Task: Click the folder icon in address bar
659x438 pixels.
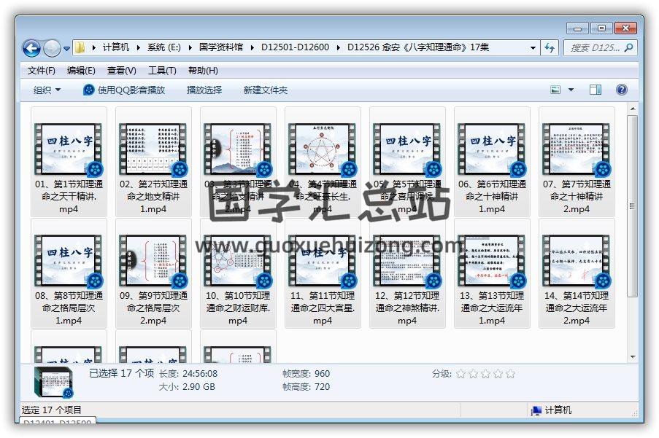Action: [80, 47]
